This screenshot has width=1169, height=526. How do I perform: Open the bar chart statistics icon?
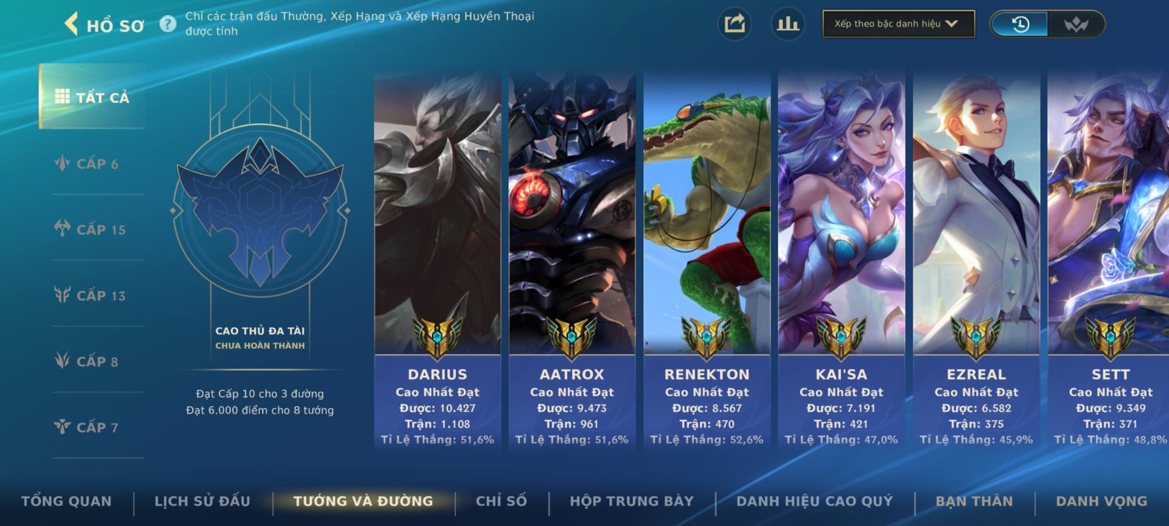tap(788, 24)
